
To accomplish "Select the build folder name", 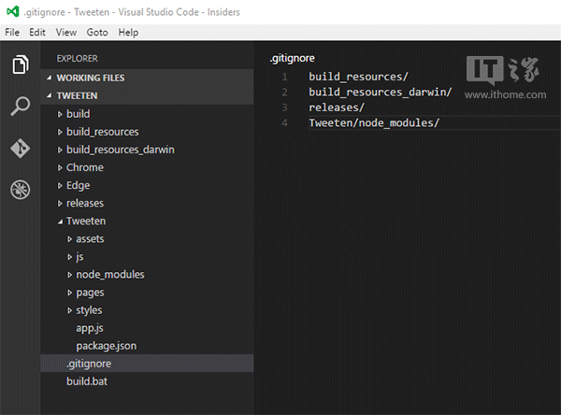I will (79, 114).
